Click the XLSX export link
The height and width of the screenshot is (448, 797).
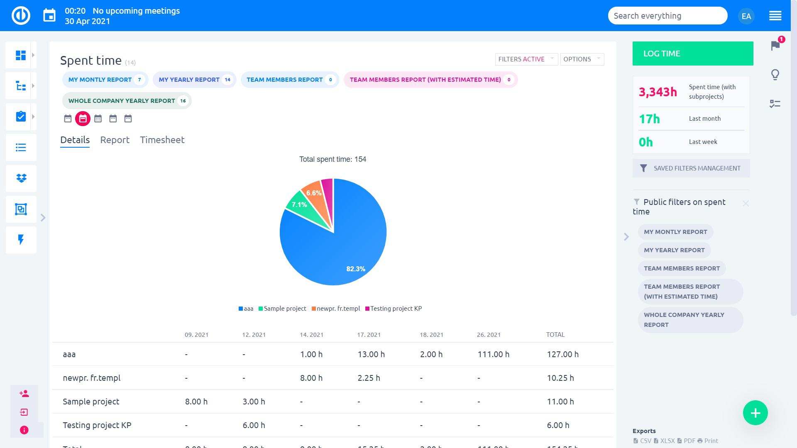point(667,441)
